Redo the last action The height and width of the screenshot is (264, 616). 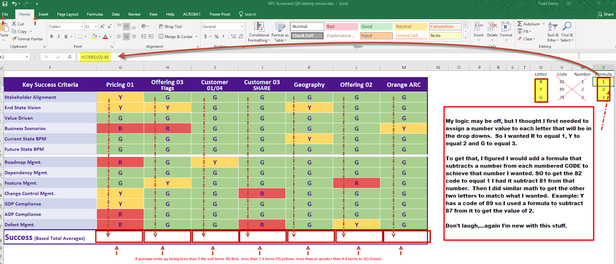pyautogui.click(x=26, y=3)
